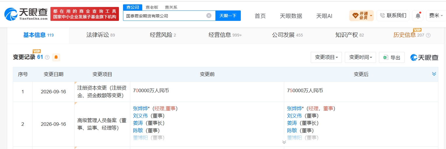
Task: Open the 变更时间 filter dropdown
Action: click(x=360, y=57)
